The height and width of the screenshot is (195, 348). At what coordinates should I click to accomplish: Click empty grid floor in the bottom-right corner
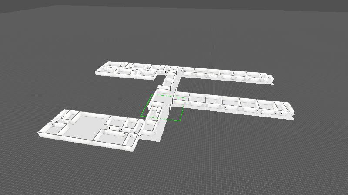pyautogui.click(x=304, y=173)
